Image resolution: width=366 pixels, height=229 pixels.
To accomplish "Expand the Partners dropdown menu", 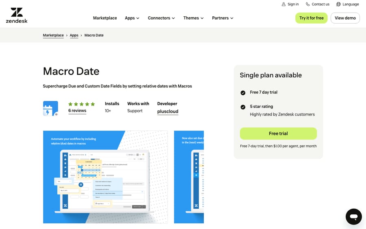I will tap(222, 18).
